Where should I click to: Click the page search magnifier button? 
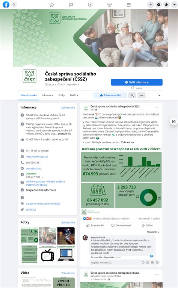132,95
